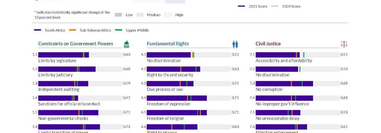Select the Right to life and security label
This screenshot has width=381, height=133.
coord(170,75)
